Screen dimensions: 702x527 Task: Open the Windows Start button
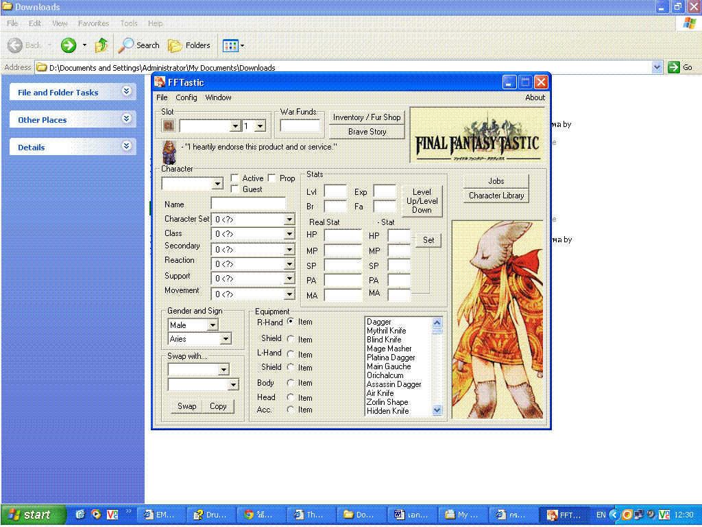[x=33, y=515]
